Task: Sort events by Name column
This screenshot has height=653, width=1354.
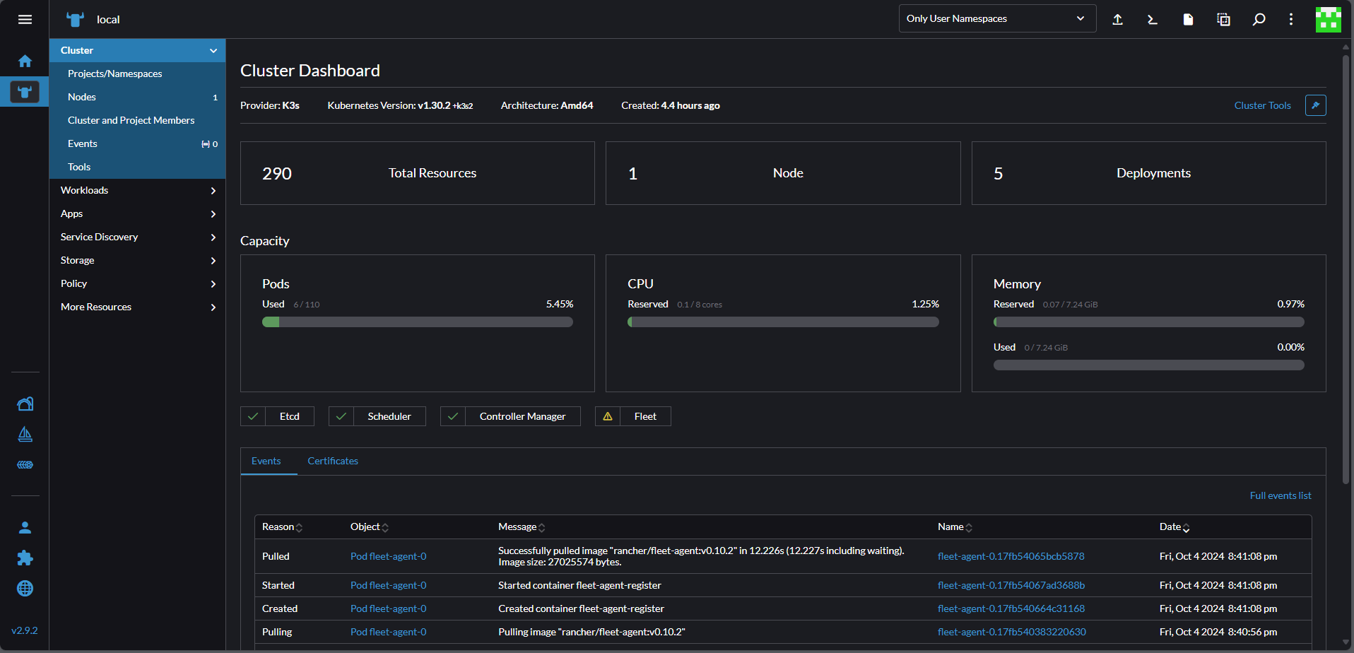Action: [x=955, y=527]
